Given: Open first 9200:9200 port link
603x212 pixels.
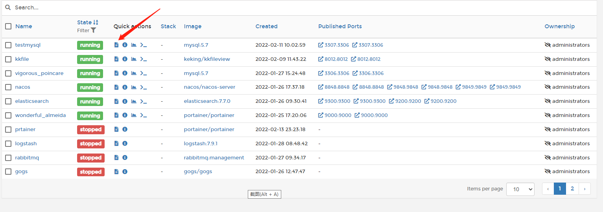Looking at the screenshot, I should tap(405, 101).
